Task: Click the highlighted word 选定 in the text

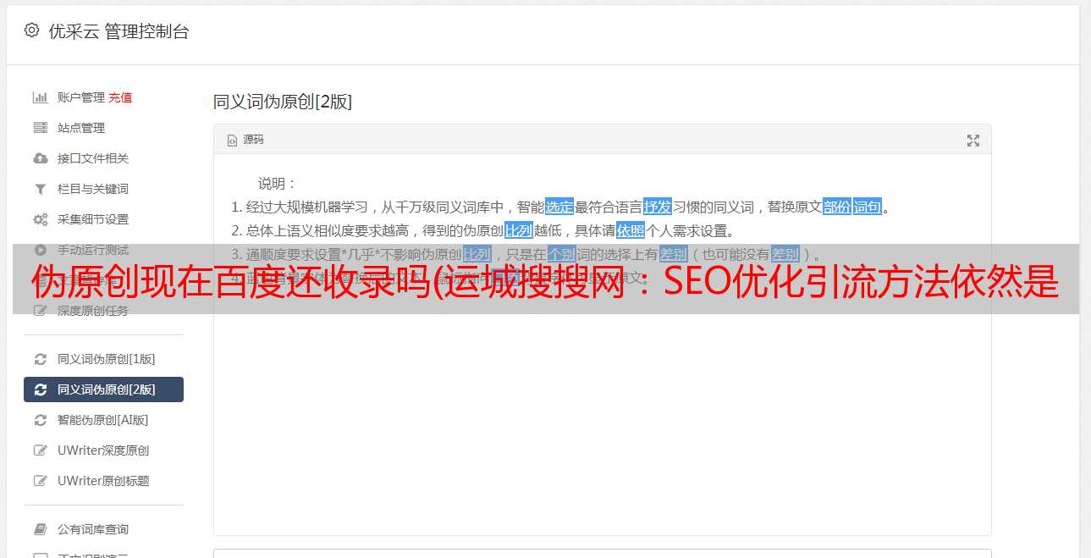Action: point(559,207)
